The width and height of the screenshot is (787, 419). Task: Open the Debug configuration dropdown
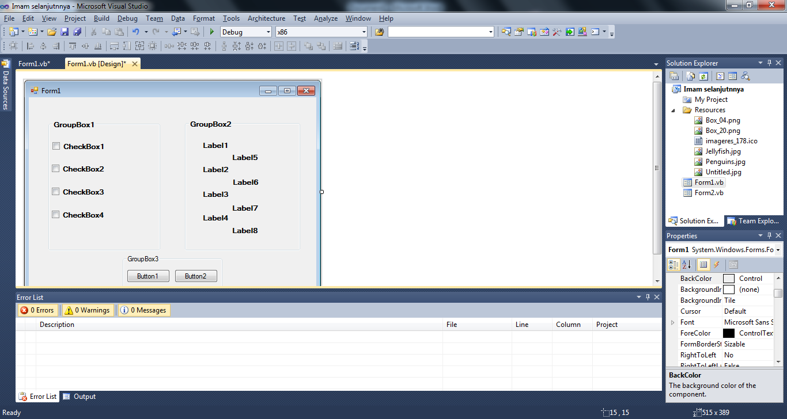268,32
